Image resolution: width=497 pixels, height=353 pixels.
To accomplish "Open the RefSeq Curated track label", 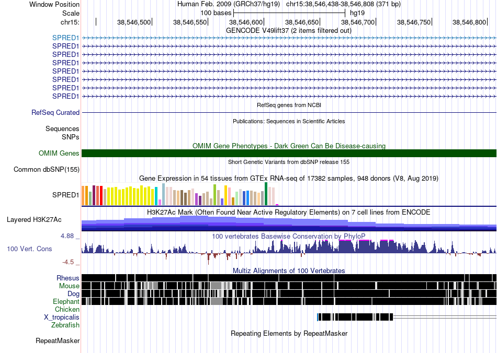I will pyautogui.click(x=55, y=113).
